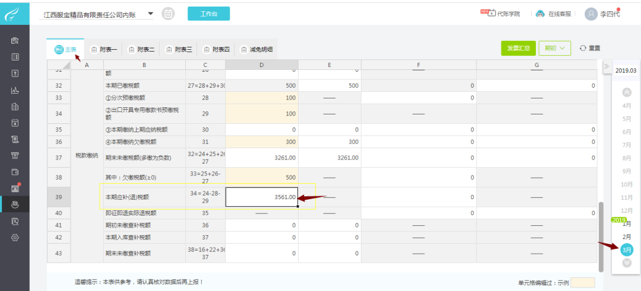Screen dimensions: 641x291
Task: Select the 5月 month
Action: [626, 119]
